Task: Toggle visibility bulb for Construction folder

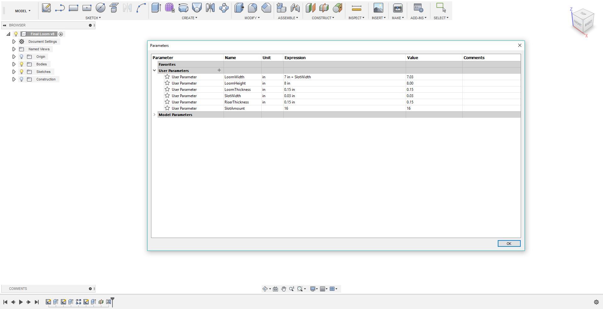Action: (21, 79)
